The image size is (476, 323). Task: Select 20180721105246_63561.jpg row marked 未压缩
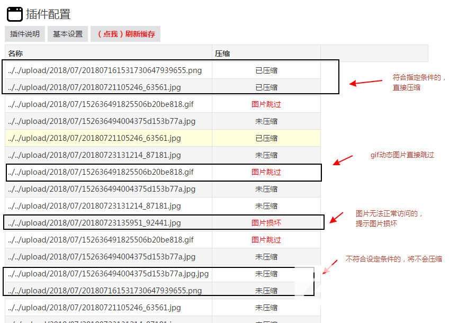coord(94,308)
